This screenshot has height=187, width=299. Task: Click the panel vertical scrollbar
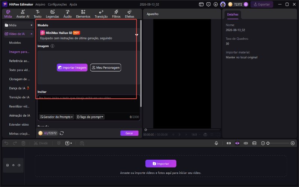click(x=141, y=63)
